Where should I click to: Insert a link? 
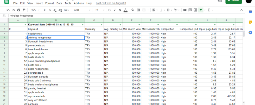coord(185,10)
